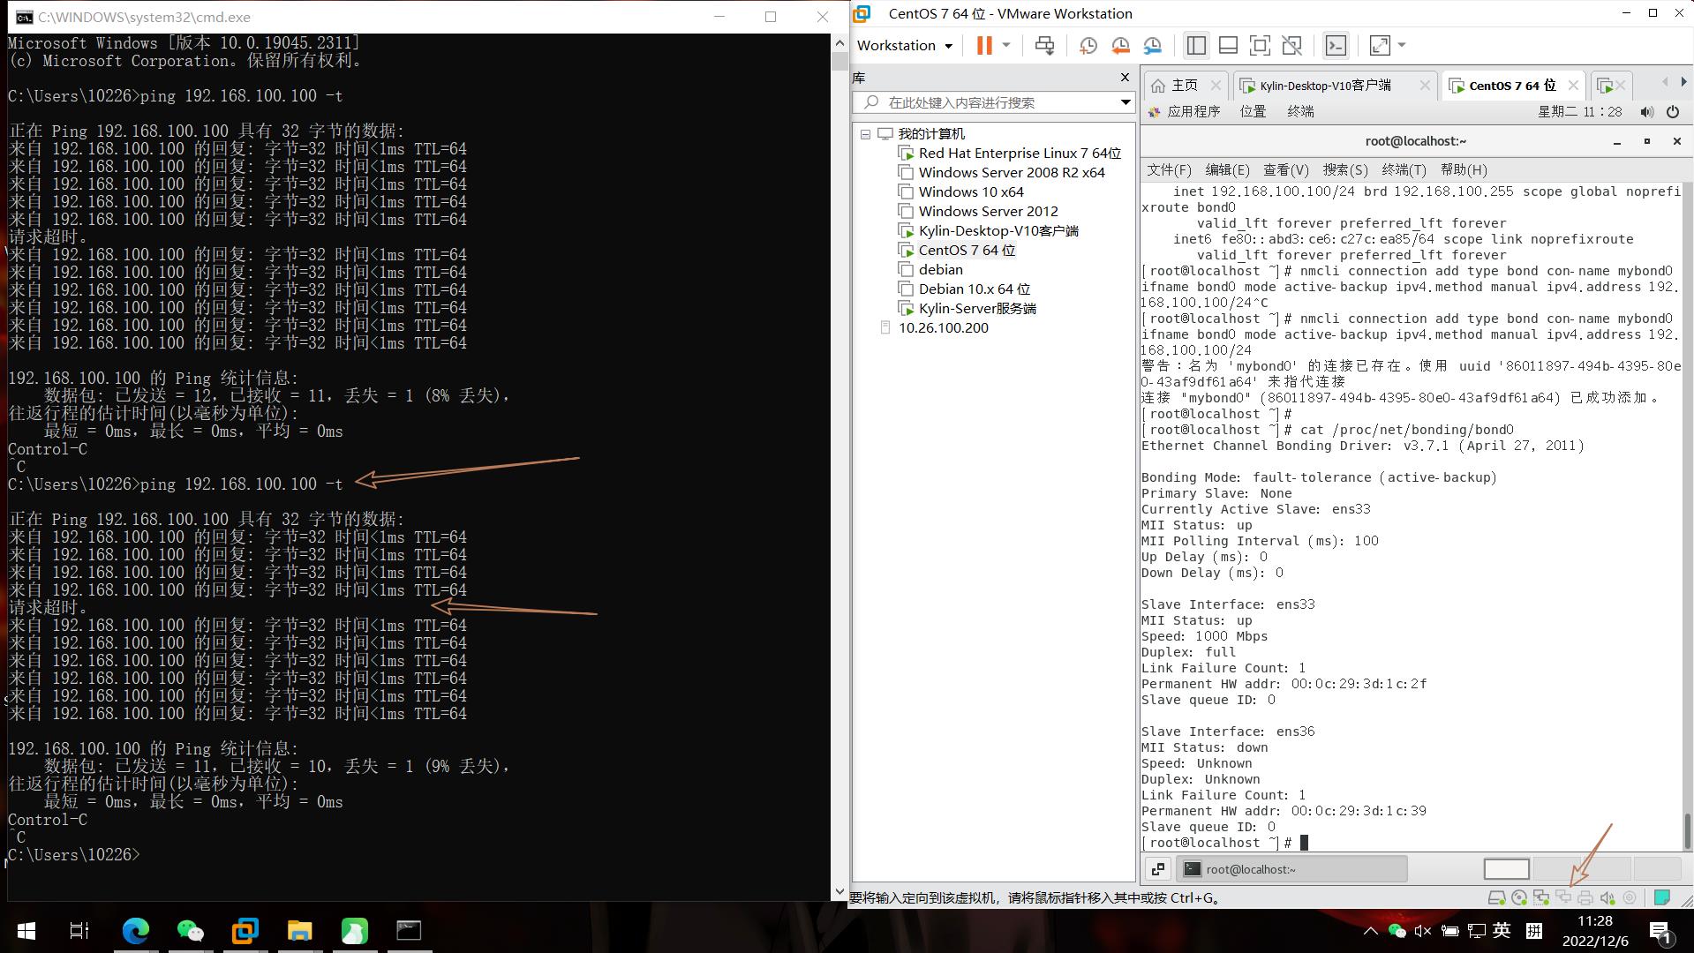This screenshot has width=1694, height=953.
Task: Show next VM tabs with right arrow
Action: tap(1683, 82)
